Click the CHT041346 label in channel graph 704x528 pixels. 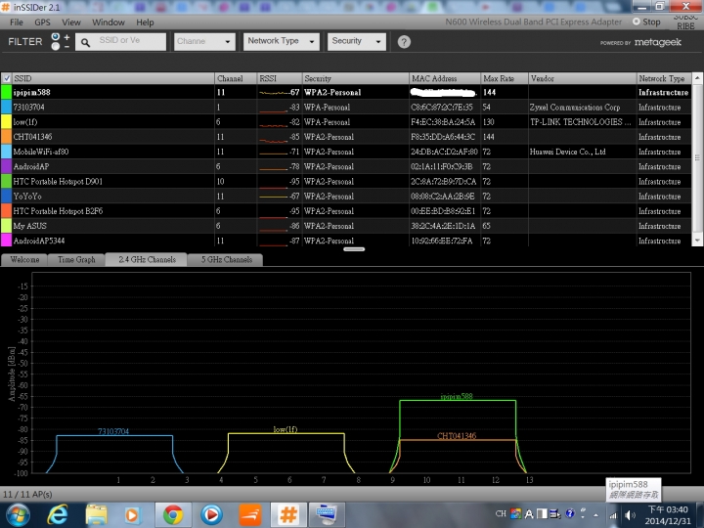(457, 435)
